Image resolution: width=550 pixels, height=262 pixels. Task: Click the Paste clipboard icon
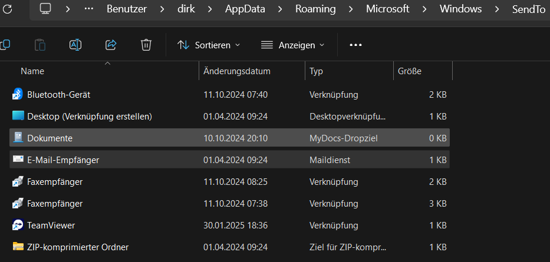pos(40,45)
